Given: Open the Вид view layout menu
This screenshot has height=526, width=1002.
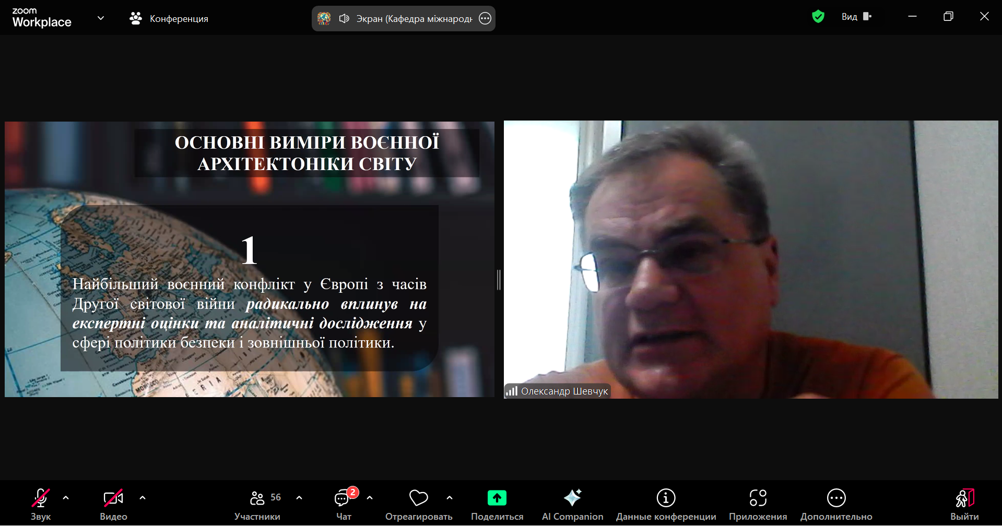Looking at the screenshot, I should tap(856, 17).
